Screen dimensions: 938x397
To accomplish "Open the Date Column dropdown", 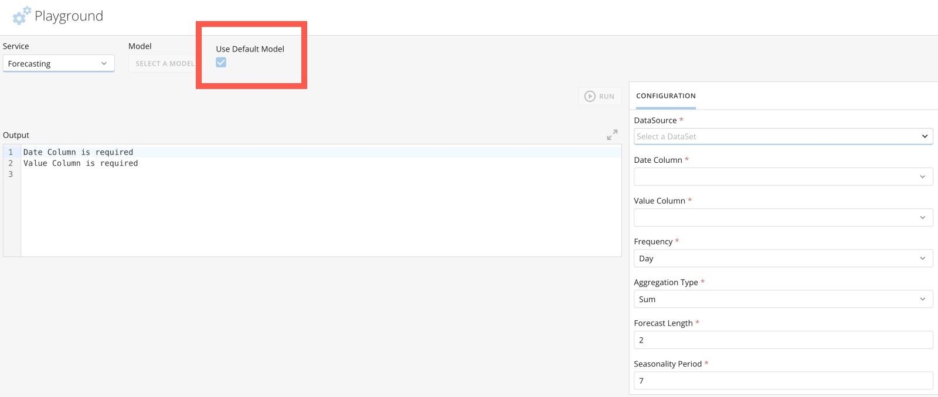I will click(783, 176).
